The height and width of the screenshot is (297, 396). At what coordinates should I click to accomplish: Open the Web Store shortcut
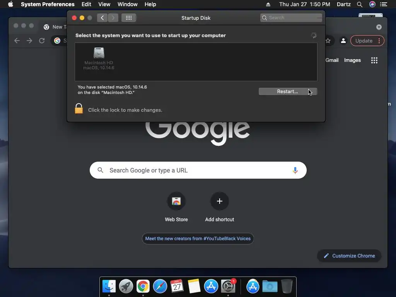point(176,208)
